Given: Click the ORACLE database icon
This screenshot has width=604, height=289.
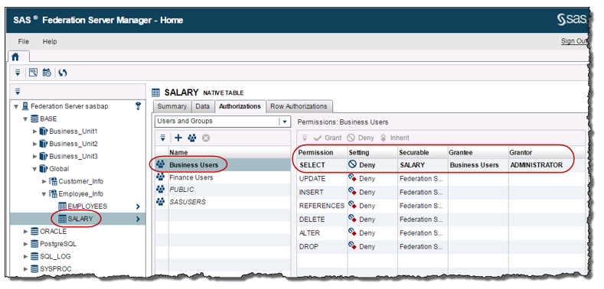Looking at the screenshot, I should [x=34, y=232].
